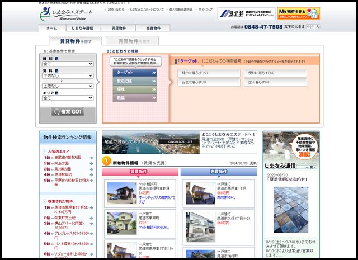The image size is (358, 260).
Task: Go to the ホーム navigation tab
Action: point(52,28)
